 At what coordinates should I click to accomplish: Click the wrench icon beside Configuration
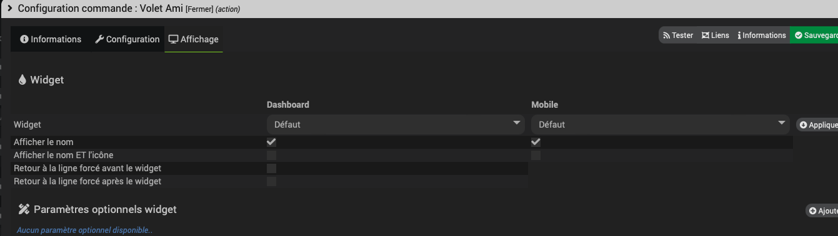coord(99,39)
